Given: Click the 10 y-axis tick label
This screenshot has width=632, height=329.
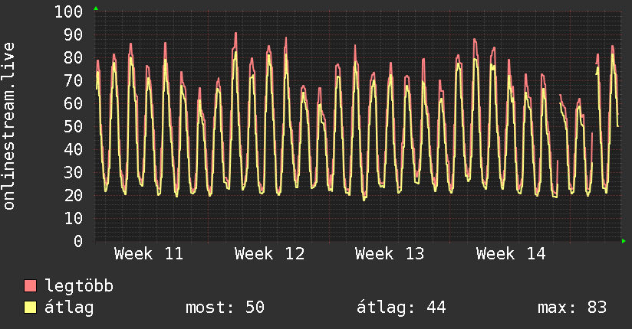Looking at the screenshot, I should (74, 218).
